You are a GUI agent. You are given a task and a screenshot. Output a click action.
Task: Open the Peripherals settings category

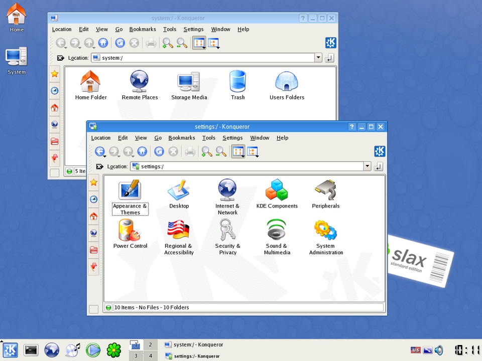point(325,195)
